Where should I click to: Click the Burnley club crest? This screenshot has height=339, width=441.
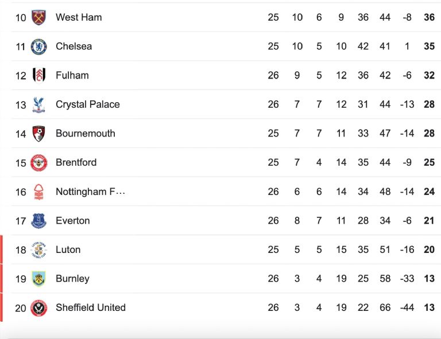coord(38,279)
